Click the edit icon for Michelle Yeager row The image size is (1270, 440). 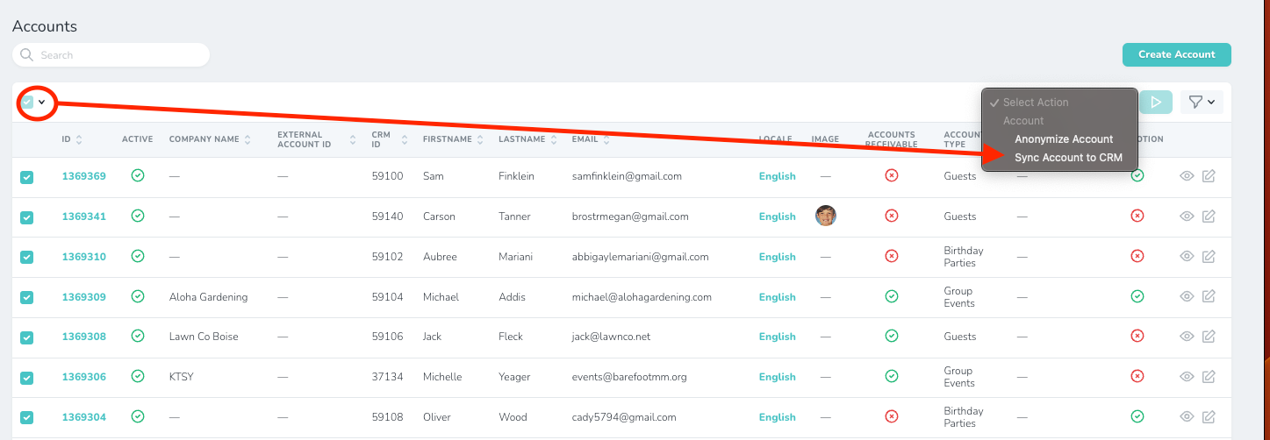1209,377
